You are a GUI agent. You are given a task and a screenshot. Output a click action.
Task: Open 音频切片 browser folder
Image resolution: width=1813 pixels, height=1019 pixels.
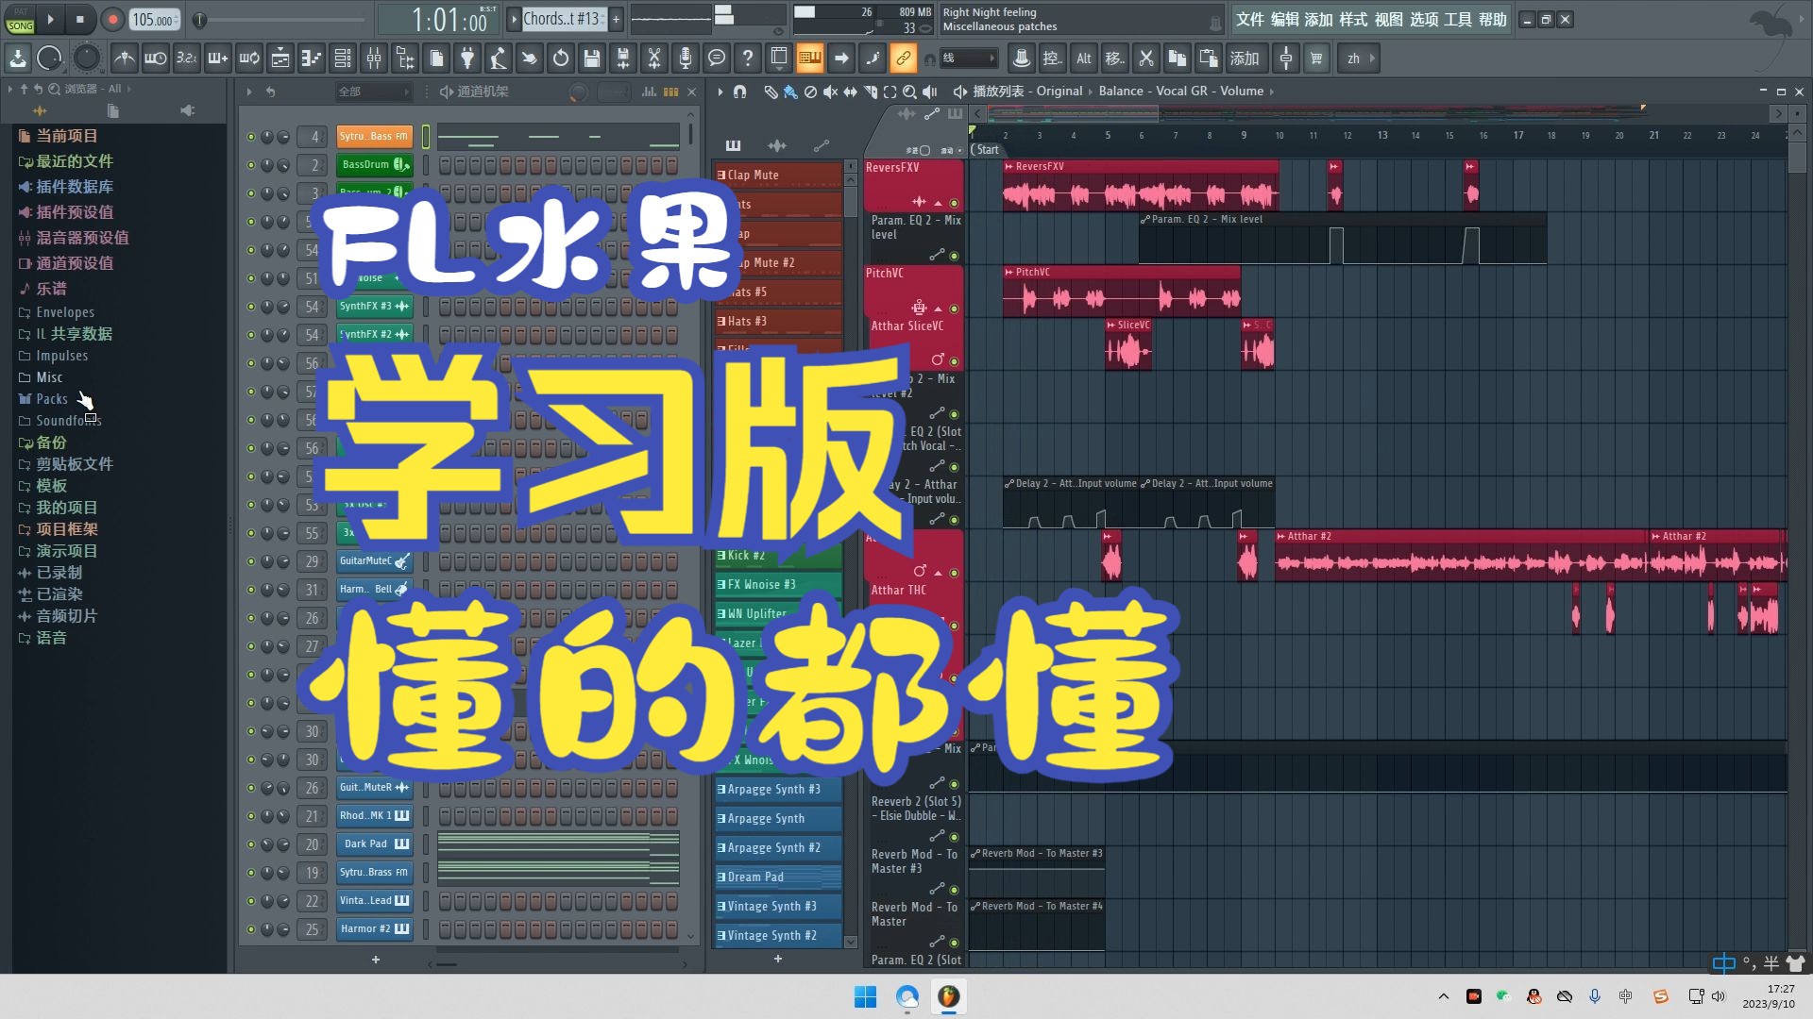click(66, 616)
